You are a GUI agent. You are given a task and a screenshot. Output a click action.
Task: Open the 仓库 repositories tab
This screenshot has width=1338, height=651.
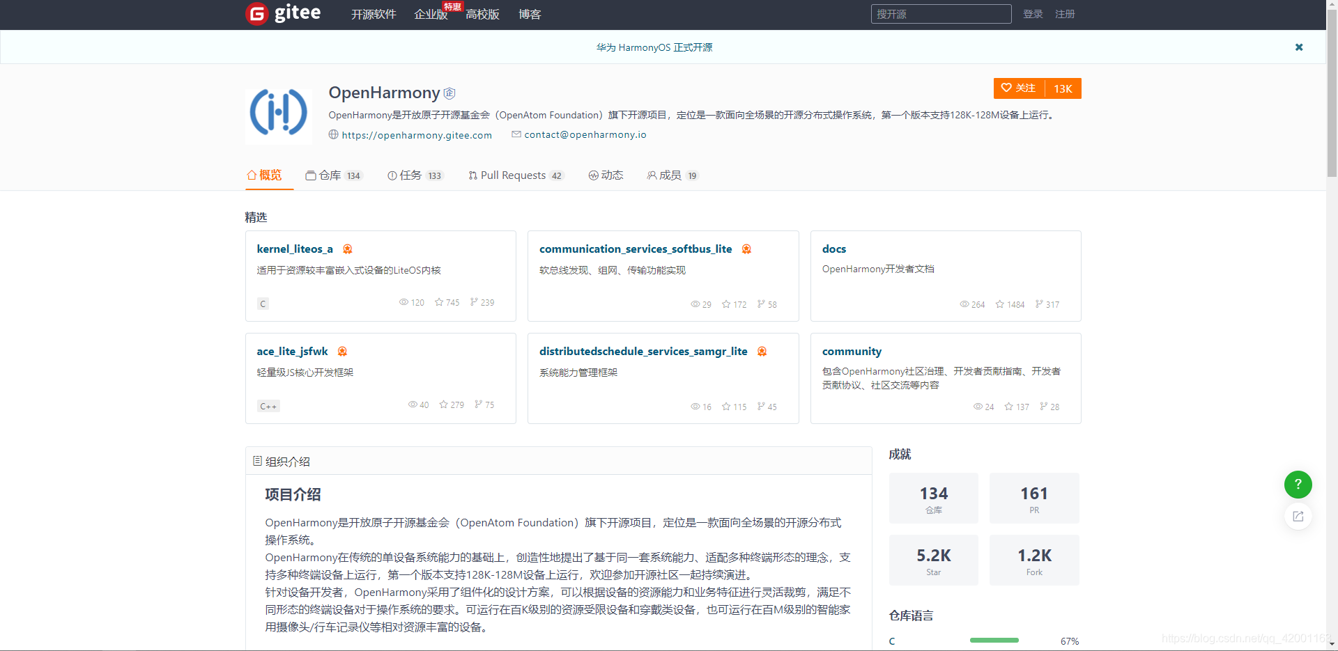pyautogui.click(x=334, y=175)
